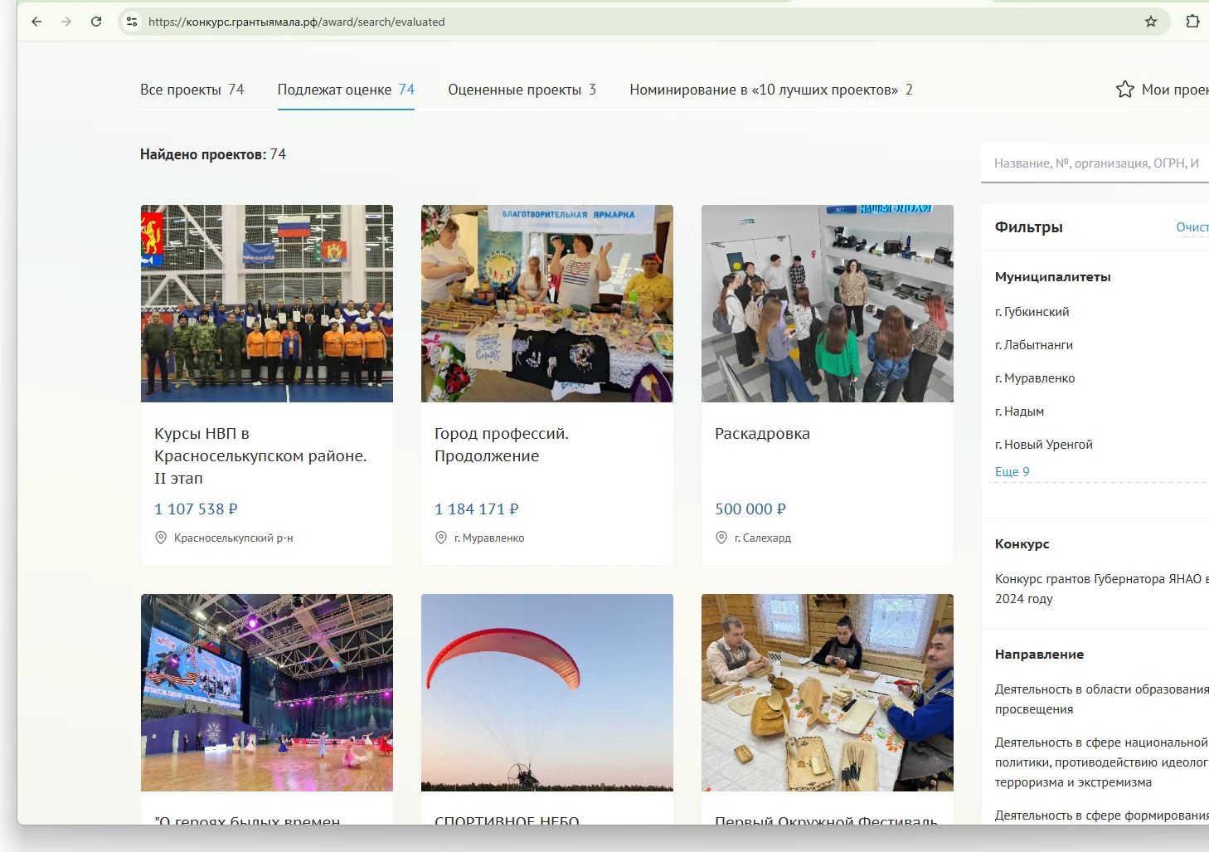Image resolution: width=1209 pixels, height=852 pixels.
Task: Open browser extensions puzzle icon
Action: coord(1192,22)
